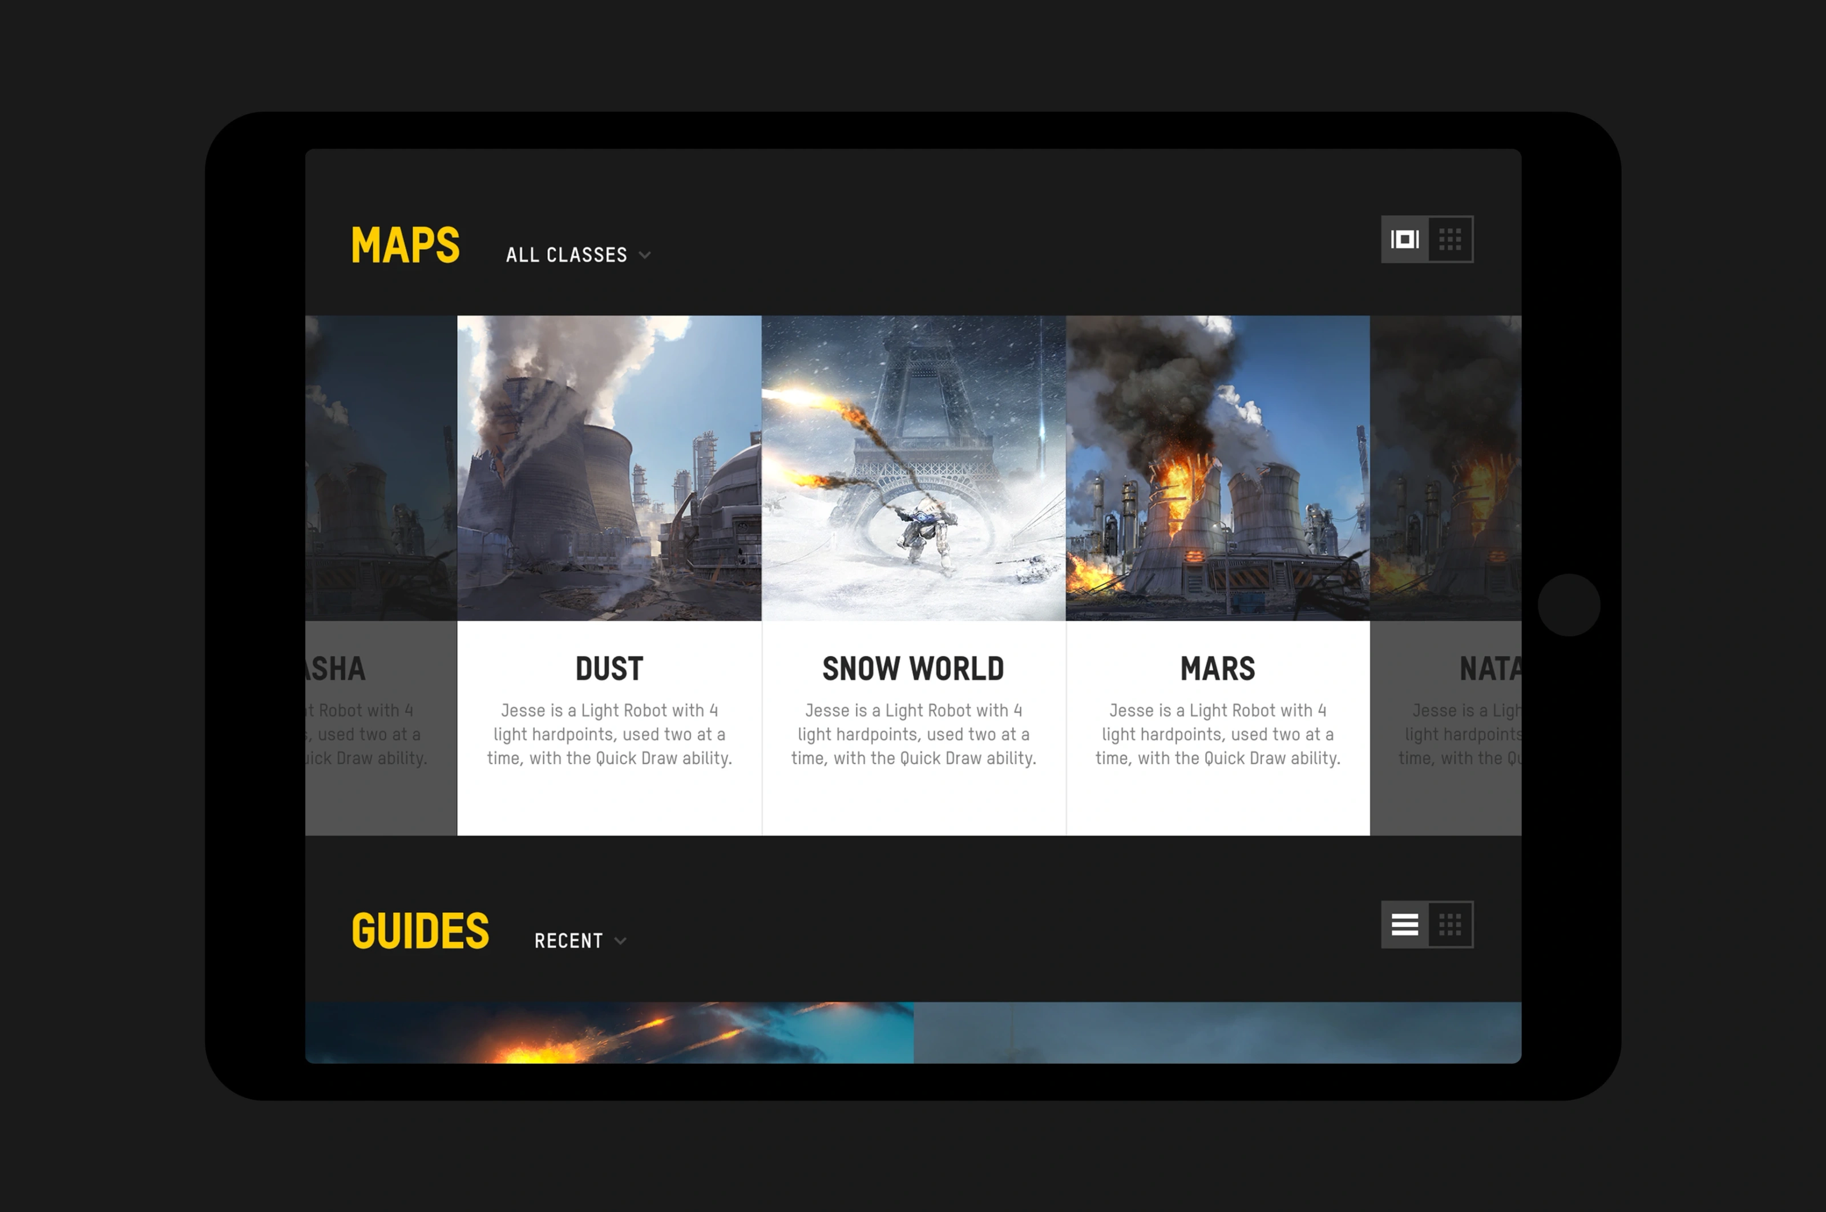Viewport: 1826px width, 1212px height.
Task: Switch Maps to grid view
Action: tap(1450, 240)
